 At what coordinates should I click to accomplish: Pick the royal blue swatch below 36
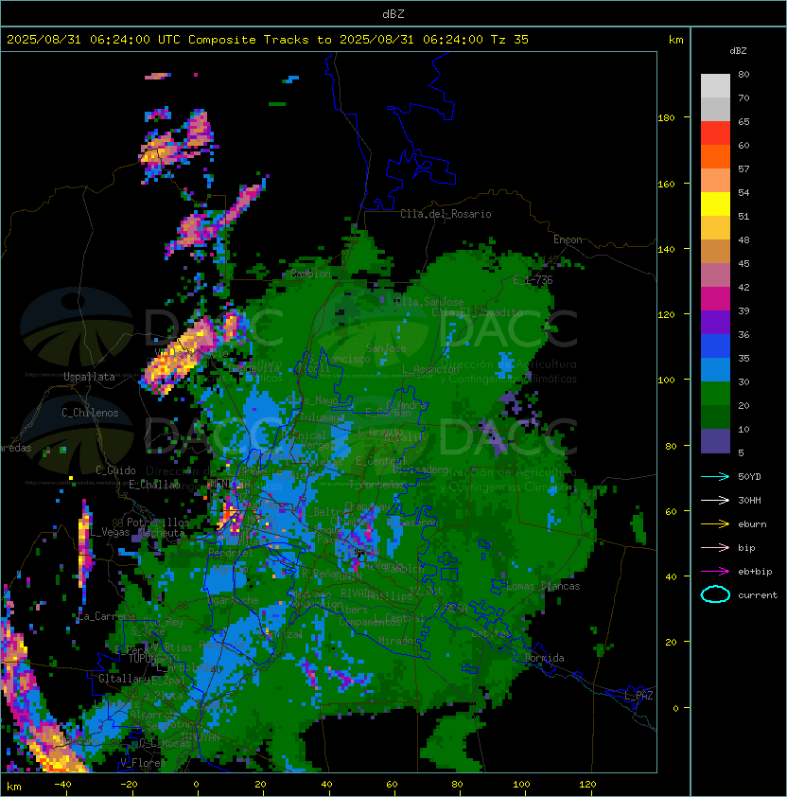(x=715, y=346)
